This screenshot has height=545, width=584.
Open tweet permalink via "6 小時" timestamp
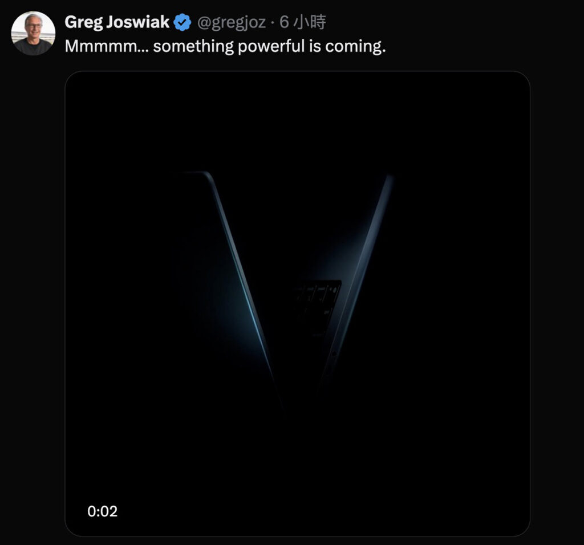[302, 23]
